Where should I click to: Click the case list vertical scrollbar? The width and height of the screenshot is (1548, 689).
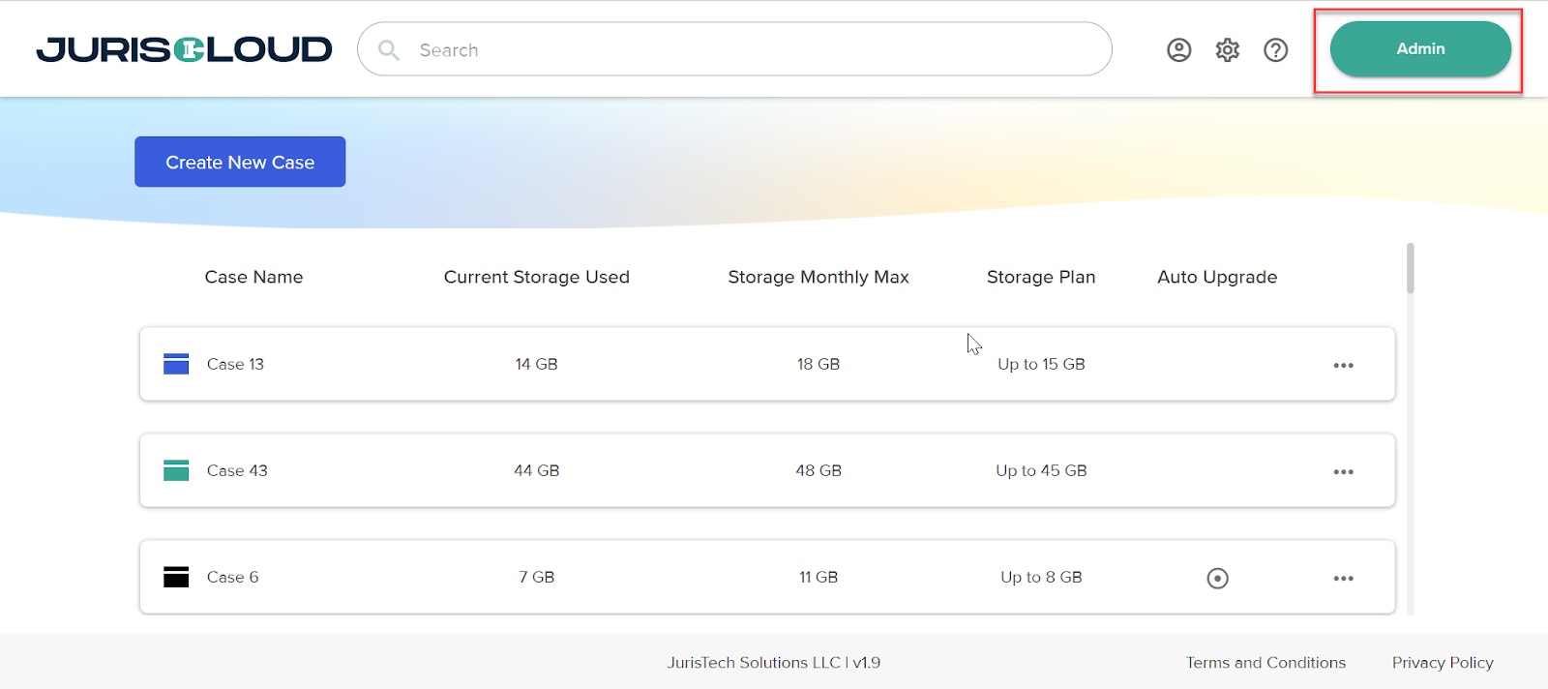click(x=1410, y=269)
